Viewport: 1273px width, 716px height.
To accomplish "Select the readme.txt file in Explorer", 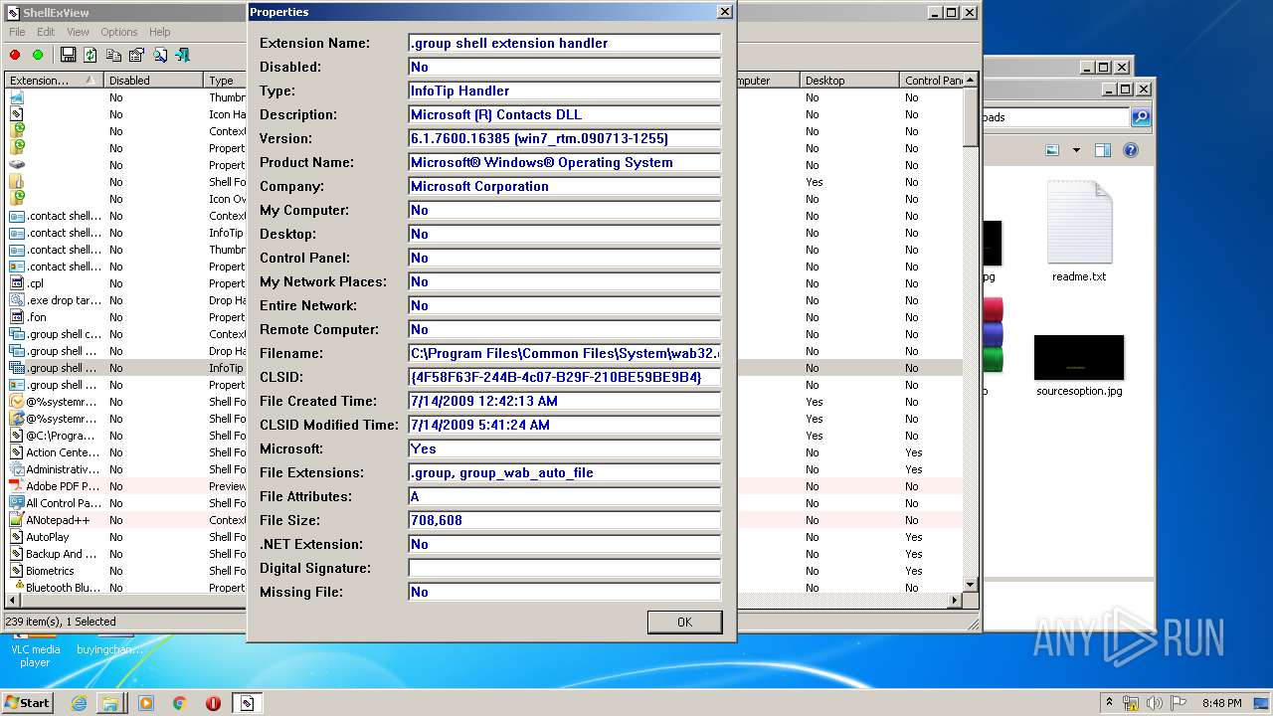I will coord(1079,231).
